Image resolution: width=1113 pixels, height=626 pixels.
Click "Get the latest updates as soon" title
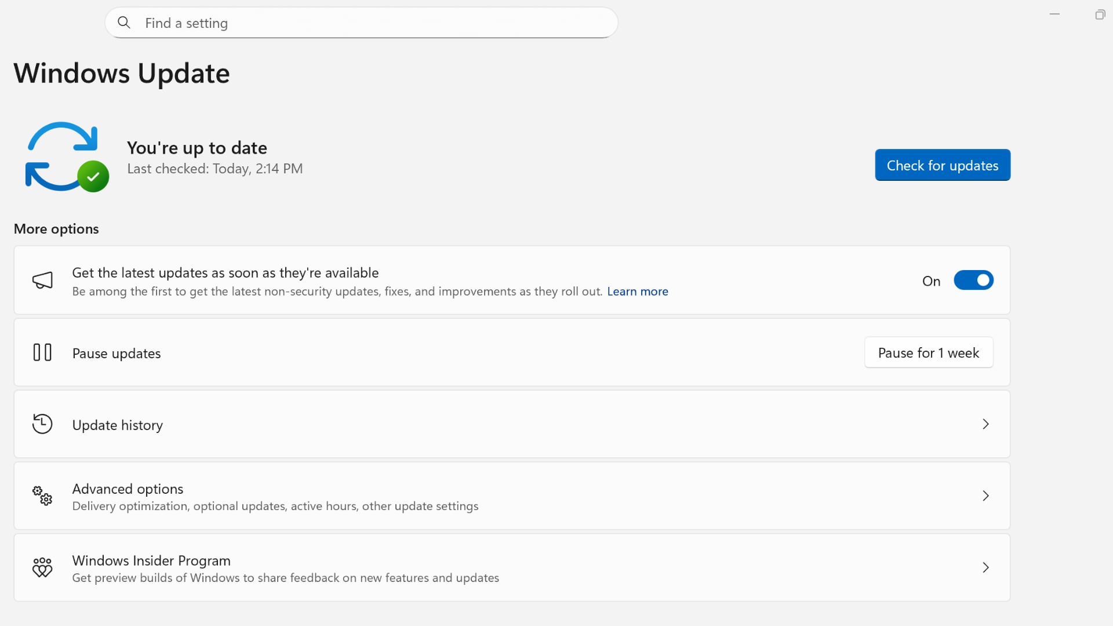pos(225,272)
